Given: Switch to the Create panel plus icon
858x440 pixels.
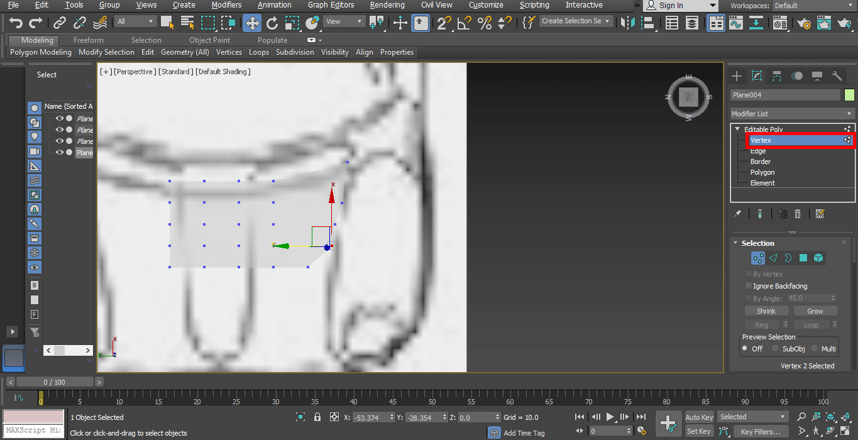Looking at the screenshot, I should 736,76.
